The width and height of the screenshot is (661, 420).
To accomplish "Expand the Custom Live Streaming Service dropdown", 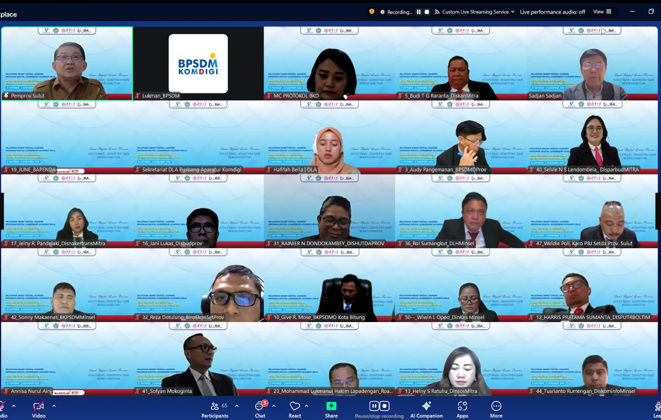I will click(513, 12).
